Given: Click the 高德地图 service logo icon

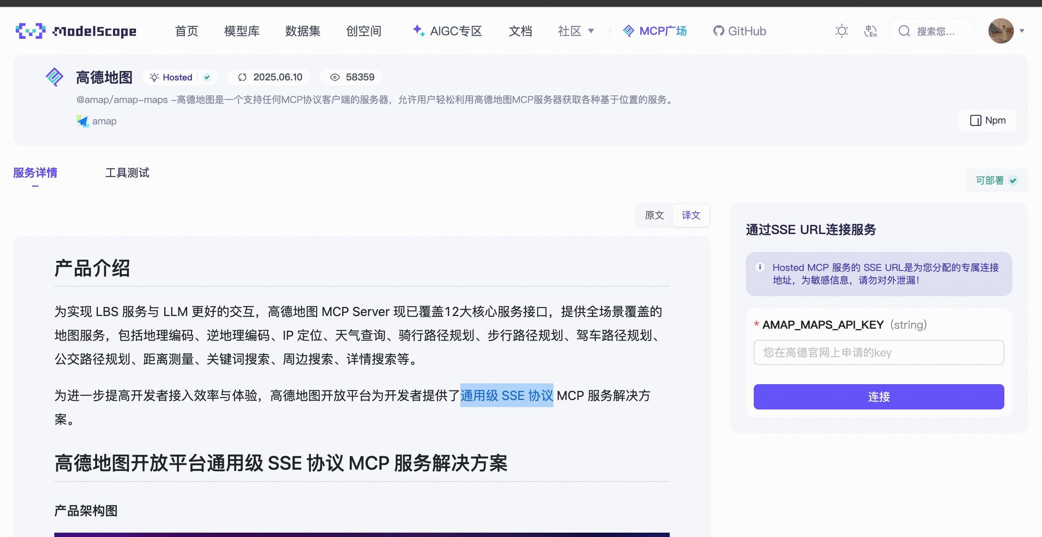Looking at the screenshot, I should click(54, 77).
